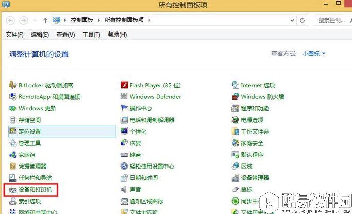Click the 设备管理器 icon

click(x=235, y=178)
